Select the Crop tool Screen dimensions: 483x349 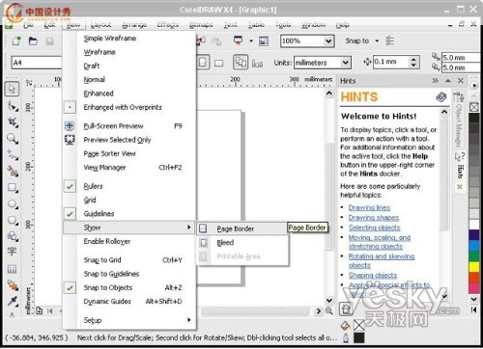pos(13,122)
